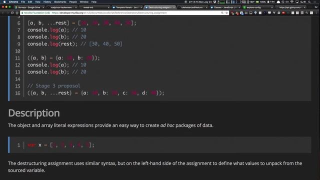Open the History menu
Image resolution: width=320 pixels, height=180 pixels.
coord(47,2)
